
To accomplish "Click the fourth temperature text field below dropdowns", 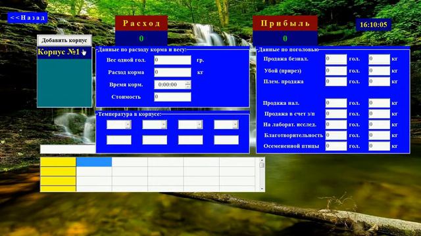I will pyautogui.click(x=226, y=140).
